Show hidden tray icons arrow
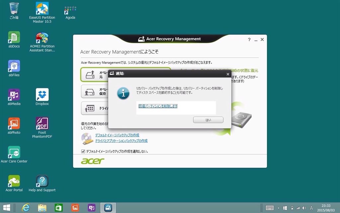Screen dimensions: 340x213 (279, 208)
